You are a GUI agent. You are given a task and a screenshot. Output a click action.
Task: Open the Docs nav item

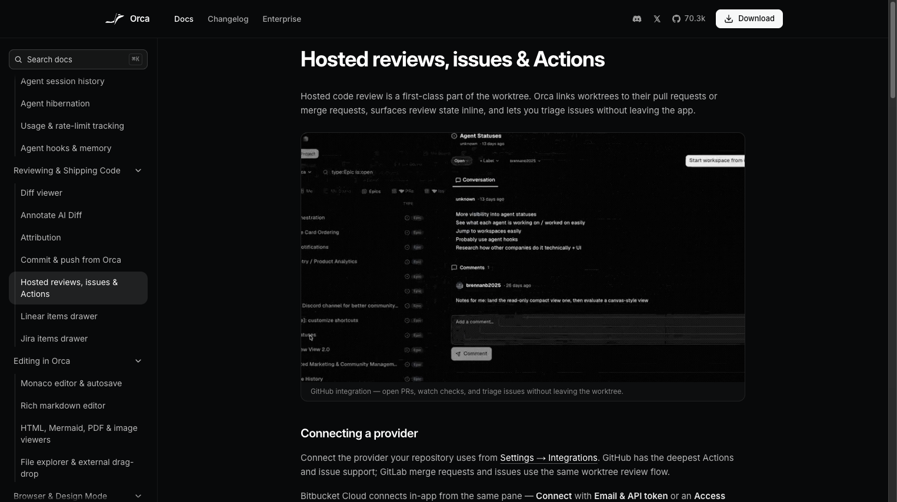(184, 19)
